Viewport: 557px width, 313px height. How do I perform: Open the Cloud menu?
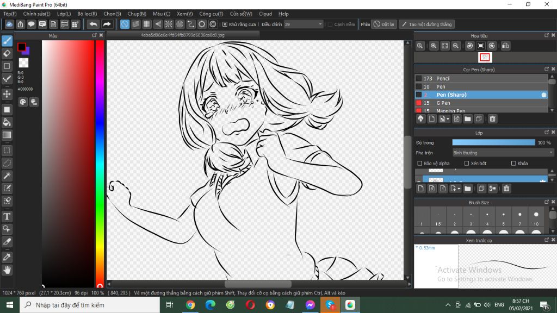pyautogui.click(x=265, y=14)
